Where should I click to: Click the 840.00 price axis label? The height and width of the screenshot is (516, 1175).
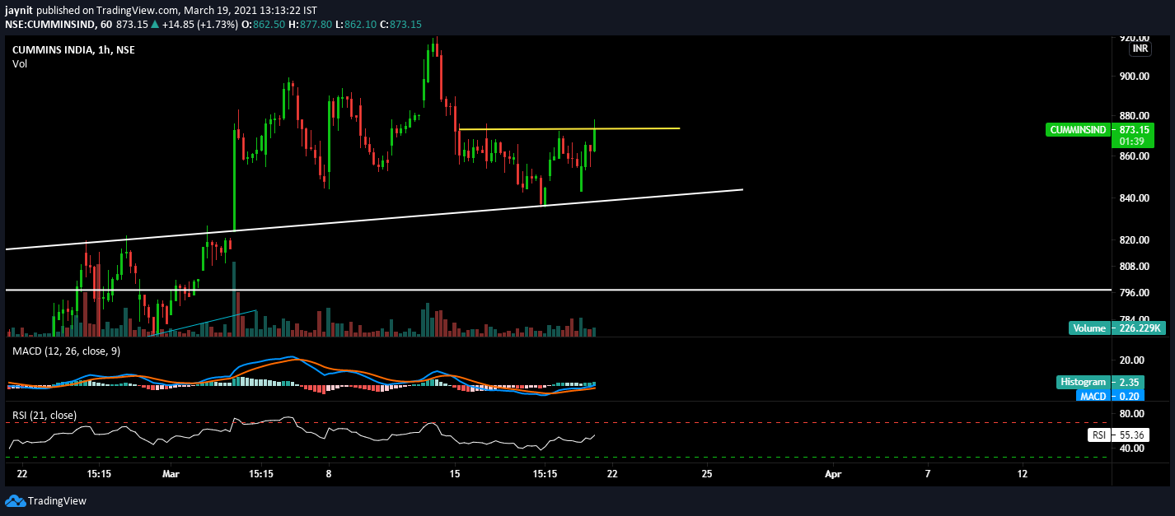click(x=1135, y=198)
